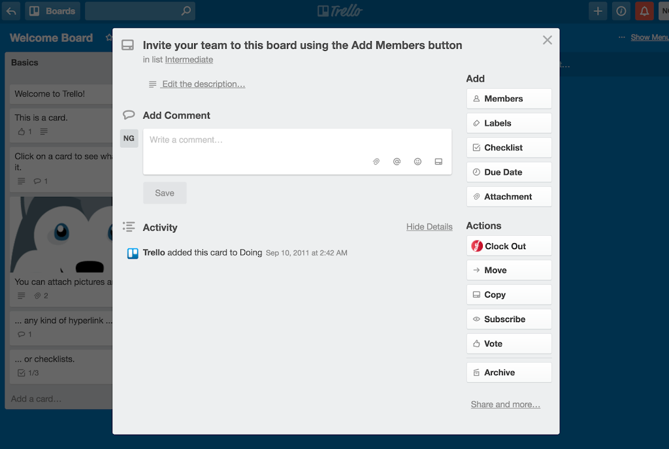Viewport: 669px width, 449px height.
Task: Click the add card icon in comment box
Action: pos(438,161)
